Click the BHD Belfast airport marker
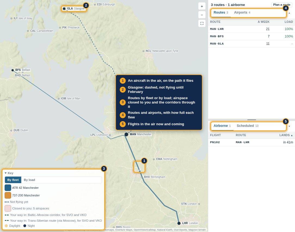This screenshot has width=295, height=232. coord(22,72)
